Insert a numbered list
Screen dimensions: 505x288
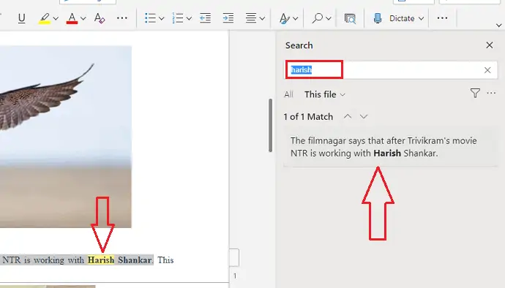coord(177,18)
